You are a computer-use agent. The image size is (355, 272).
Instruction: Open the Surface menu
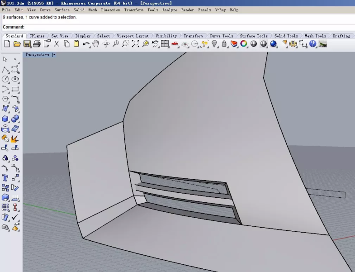pyautogui.click(x=62, y=10)
